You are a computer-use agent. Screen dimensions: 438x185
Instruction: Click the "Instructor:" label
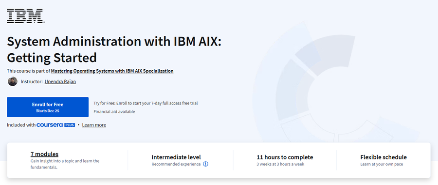tap(32, 82)
